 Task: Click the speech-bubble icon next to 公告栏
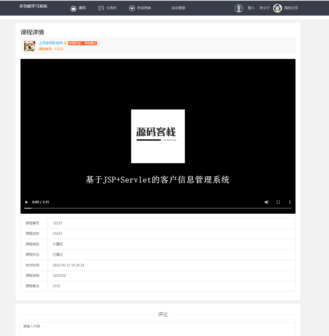click(101, 8)
